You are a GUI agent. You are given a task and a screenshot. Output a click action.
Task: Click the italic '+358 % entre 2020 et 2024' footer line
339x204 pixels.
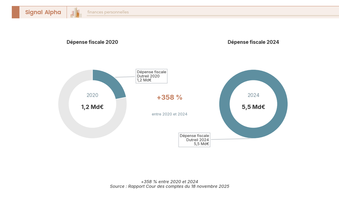pos(169,181)
